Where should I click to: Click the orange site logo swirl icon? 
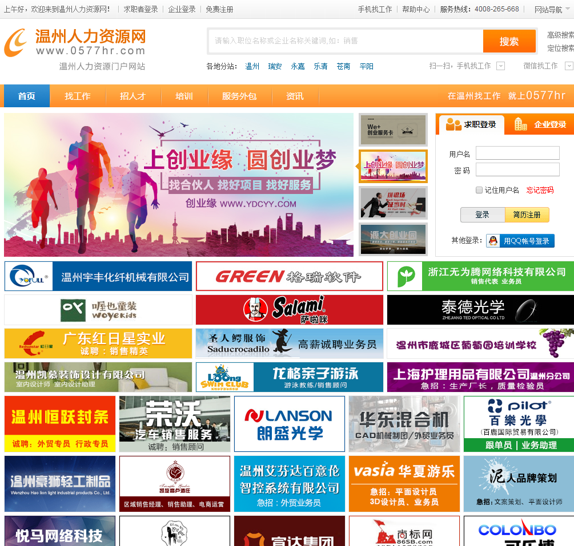(x=15, y=43)
